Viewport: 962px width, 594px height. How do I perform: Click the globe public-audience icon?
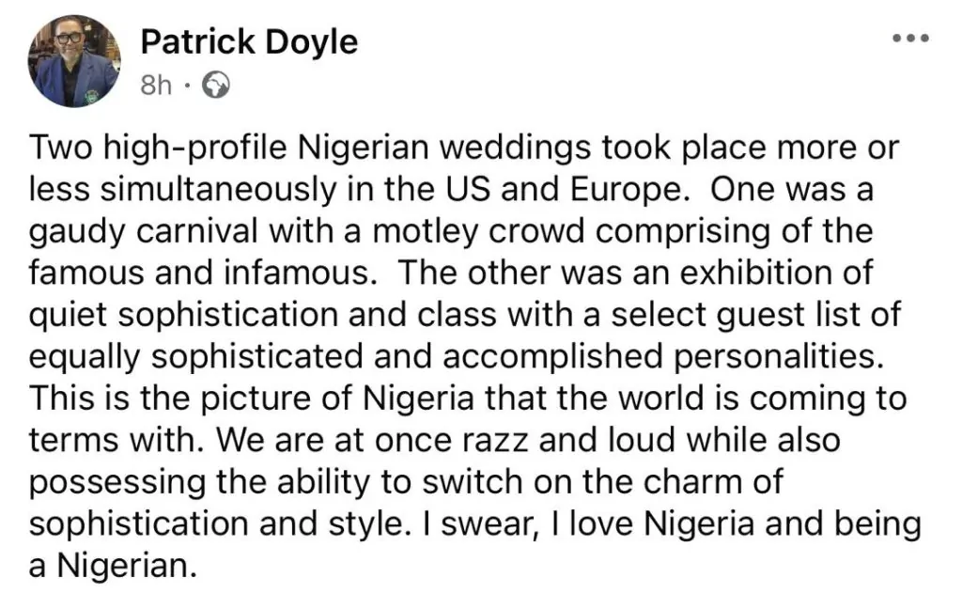pyautogui.click(x=217, y=86)
